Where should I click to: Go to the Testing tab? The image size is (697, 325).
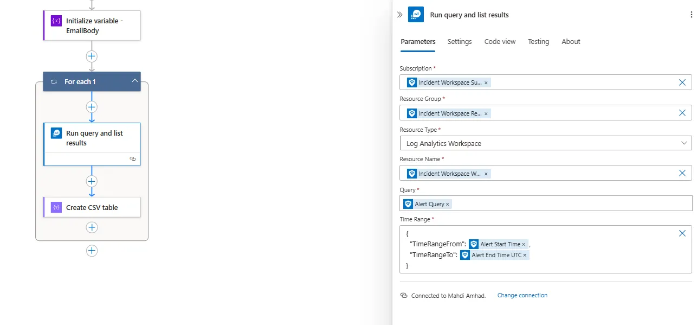(538, 42)
